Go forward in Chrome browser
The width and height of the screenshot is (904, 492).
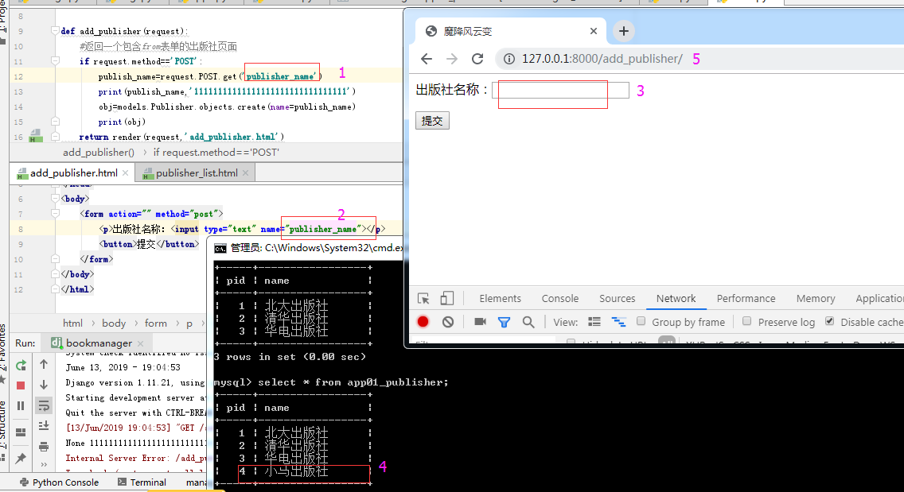(451, 59)
